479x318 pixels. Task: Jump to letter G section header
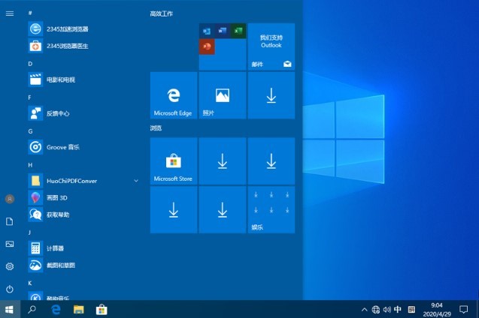point(30,130)
